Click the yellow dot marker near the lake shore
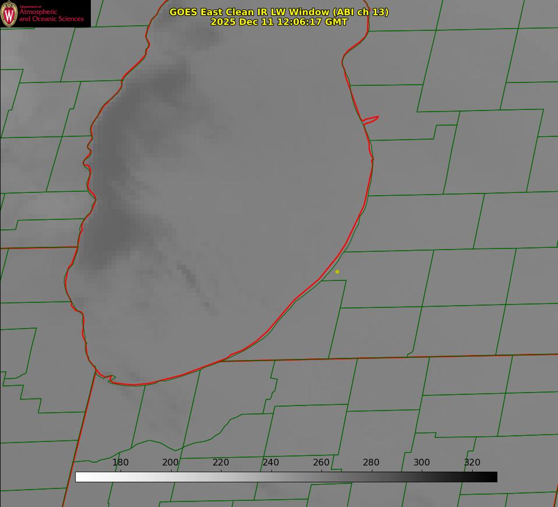This screenshot has height=507, width=558. coord(338,271)
